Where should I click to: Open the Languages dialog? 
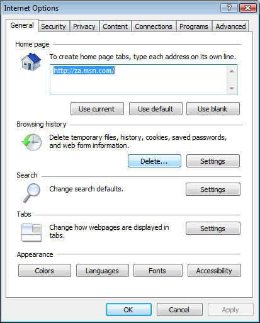click(x=102, y=271)
